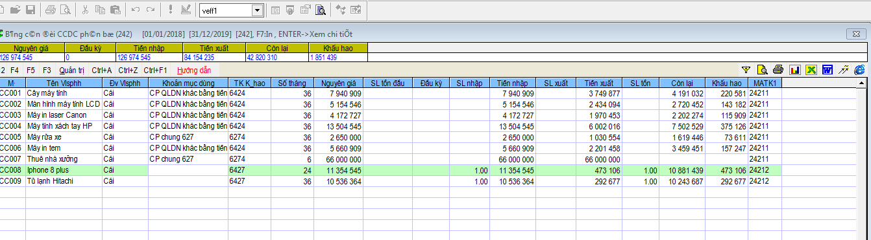Click the Ctrl+A shortcut item

point(102,70)
